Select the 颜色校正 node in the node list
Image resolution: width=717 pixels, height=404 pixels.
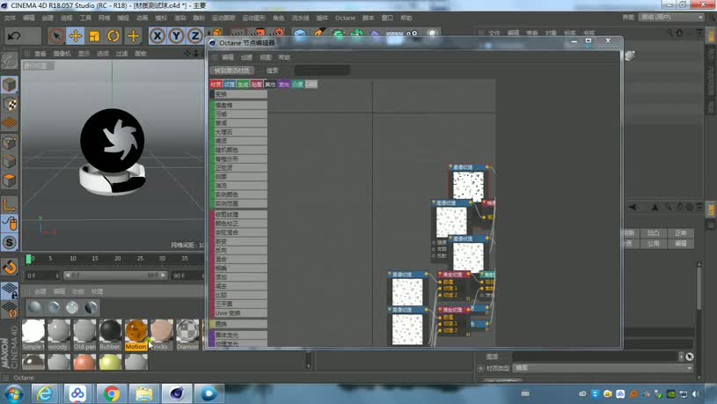point(238,224)
